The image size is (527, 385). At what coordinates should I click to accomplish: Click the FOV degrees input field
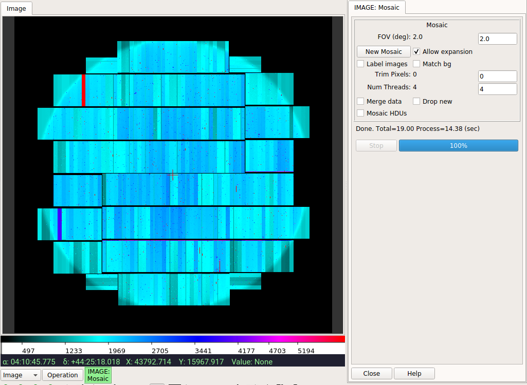tap(497, 38)
